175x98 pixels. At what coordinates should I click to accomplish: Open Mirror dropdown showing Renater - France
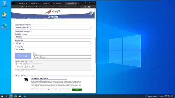pos(62,57)
